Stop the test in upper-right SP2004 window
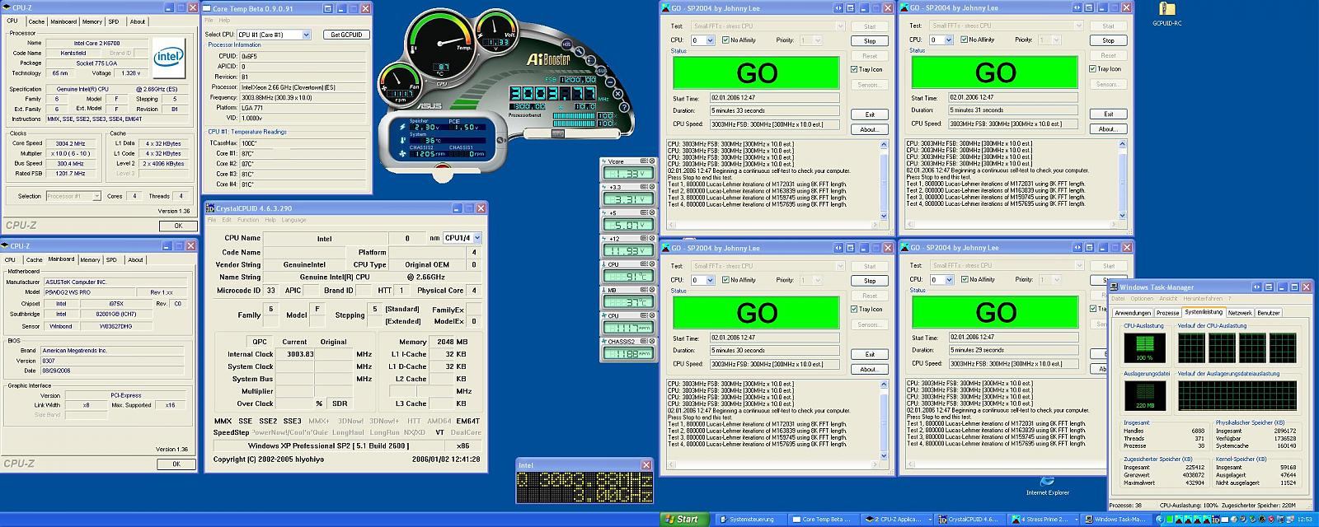Viewport: 1319px width, 527px height. [1108, 40]
